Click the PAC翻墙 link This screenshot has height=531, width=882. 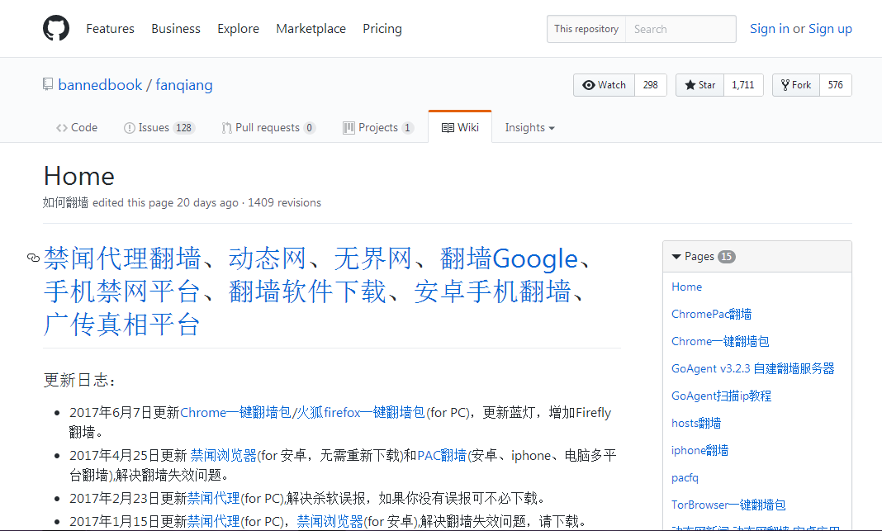(442, 455)
